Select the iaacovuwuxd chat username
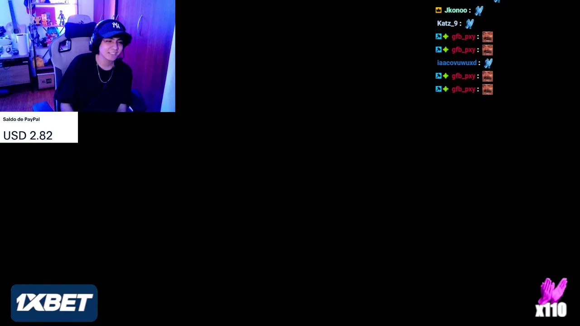580x326 pixels. point(457,63)
